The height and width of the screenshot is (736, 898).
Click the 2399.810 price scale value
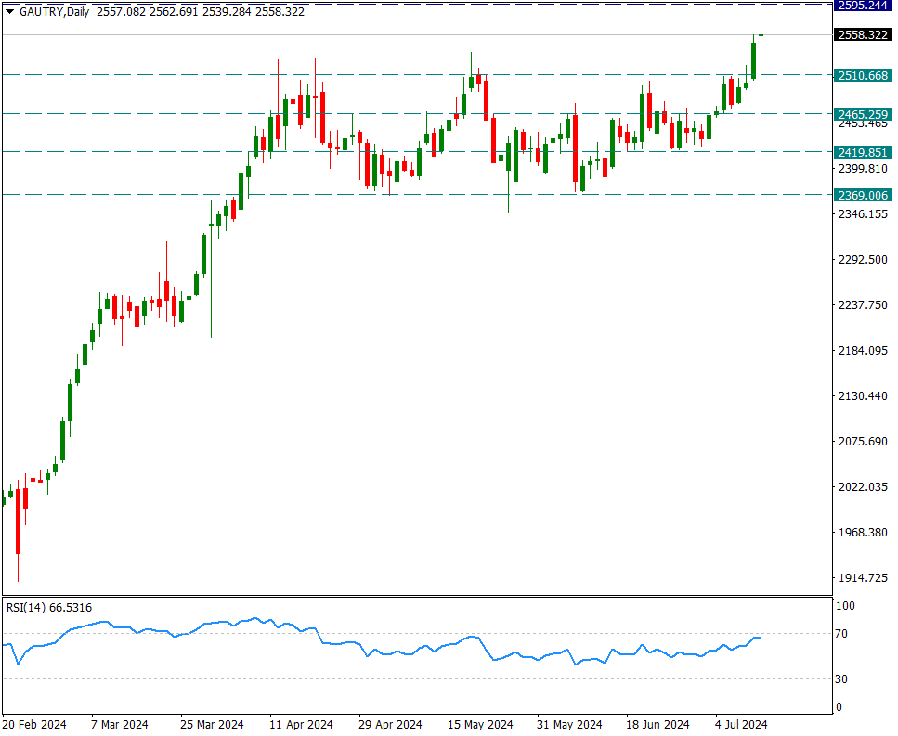point(863,169)
